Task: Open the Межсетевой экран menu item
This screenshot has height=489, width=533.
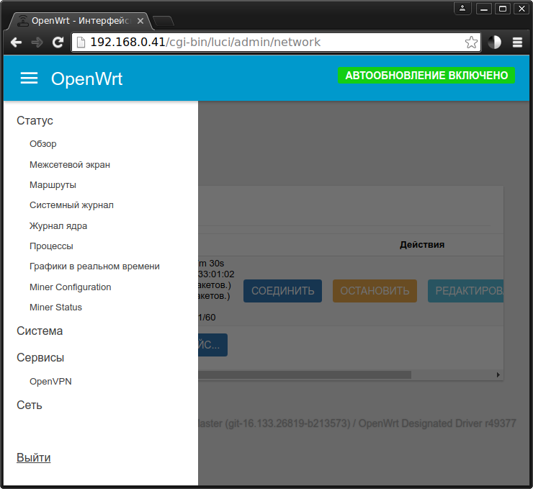Action: 70,165
